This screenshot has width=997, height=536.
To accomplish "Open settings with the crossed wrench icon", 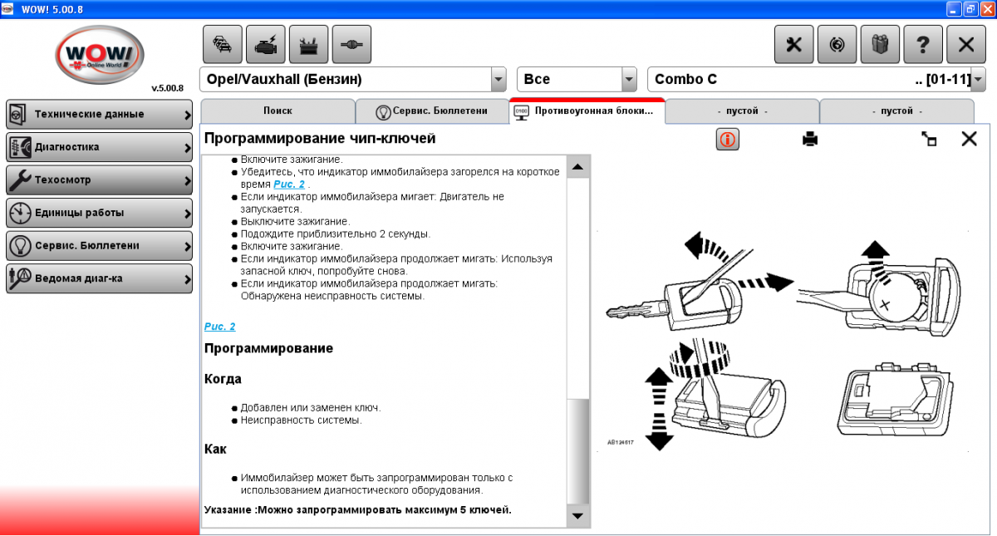I will 794,44.
